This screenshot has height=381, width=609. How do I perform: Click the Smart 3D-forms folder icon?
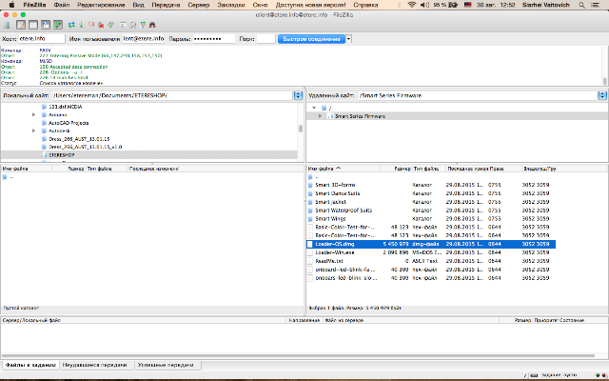point(310,185)
